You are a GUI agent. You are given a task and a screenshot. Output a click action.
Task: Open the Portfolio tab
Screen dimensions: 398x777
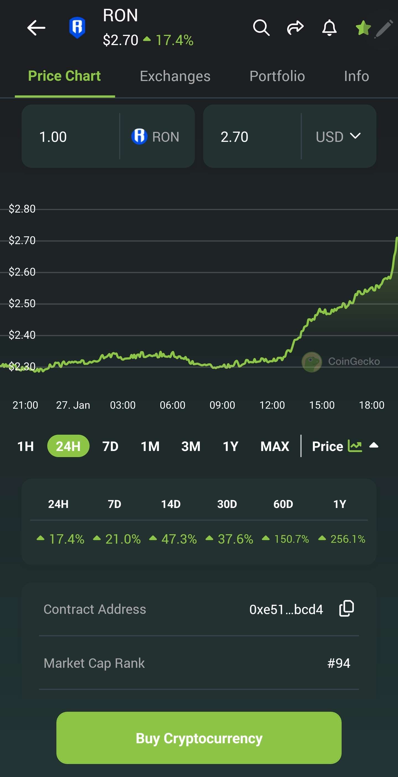pos(277,76)
